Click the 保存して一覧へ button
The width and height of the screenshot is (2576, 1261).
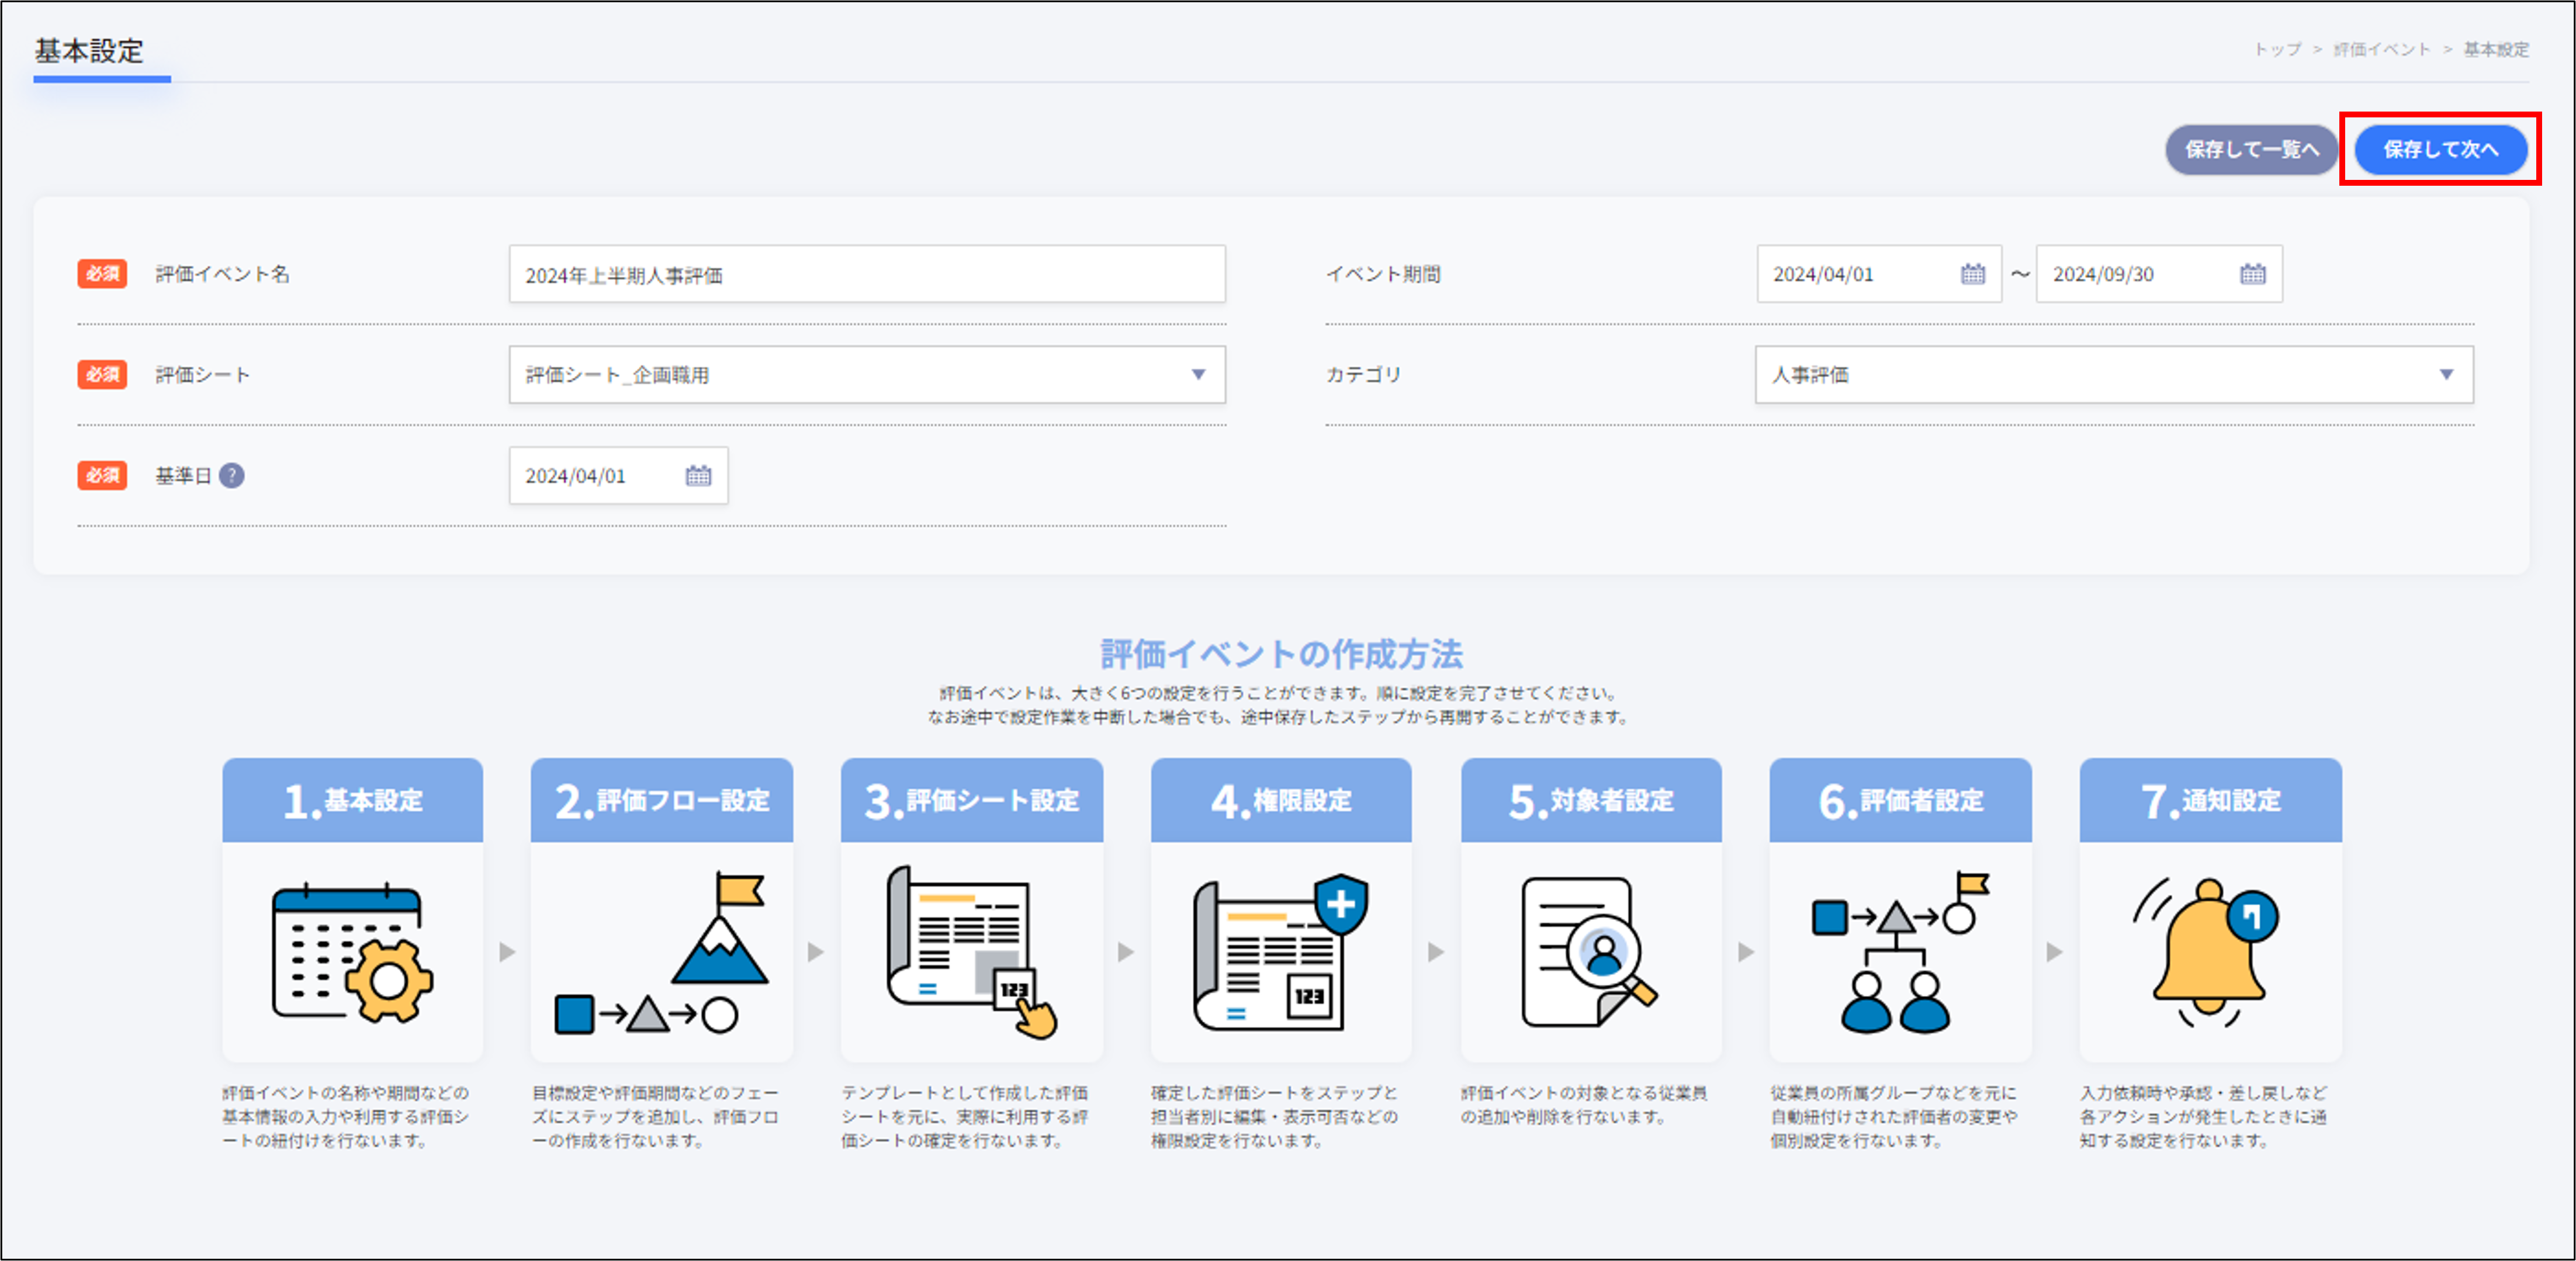(x=2251, y=150)
